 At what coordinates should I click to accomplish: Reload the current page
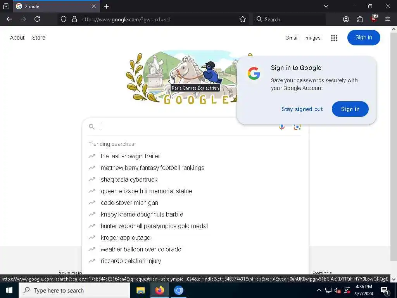click(x=37, y=19)
